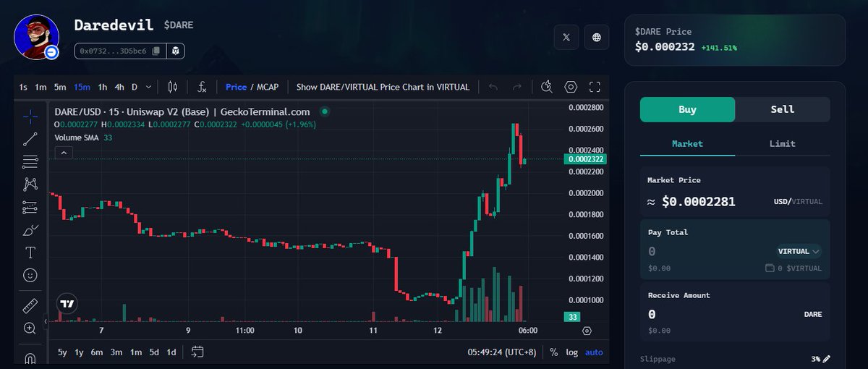Screen dimensions: 868x369
Task: Select the long position forecasting tool
Action: tap(30, 207)
